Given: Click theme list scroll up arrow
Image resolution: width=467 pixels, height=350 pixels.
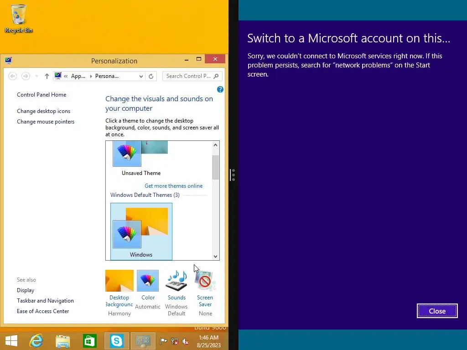Looking at the screenshot, I should coord(215,145).
